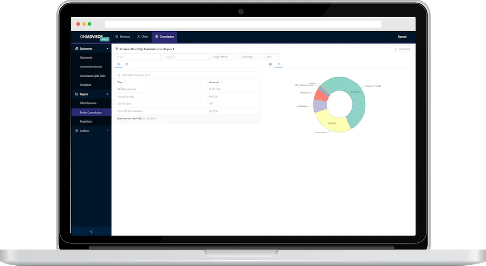Click the Momentum chart label
This screenshot has height=266, width=486.
click(320, 133)
